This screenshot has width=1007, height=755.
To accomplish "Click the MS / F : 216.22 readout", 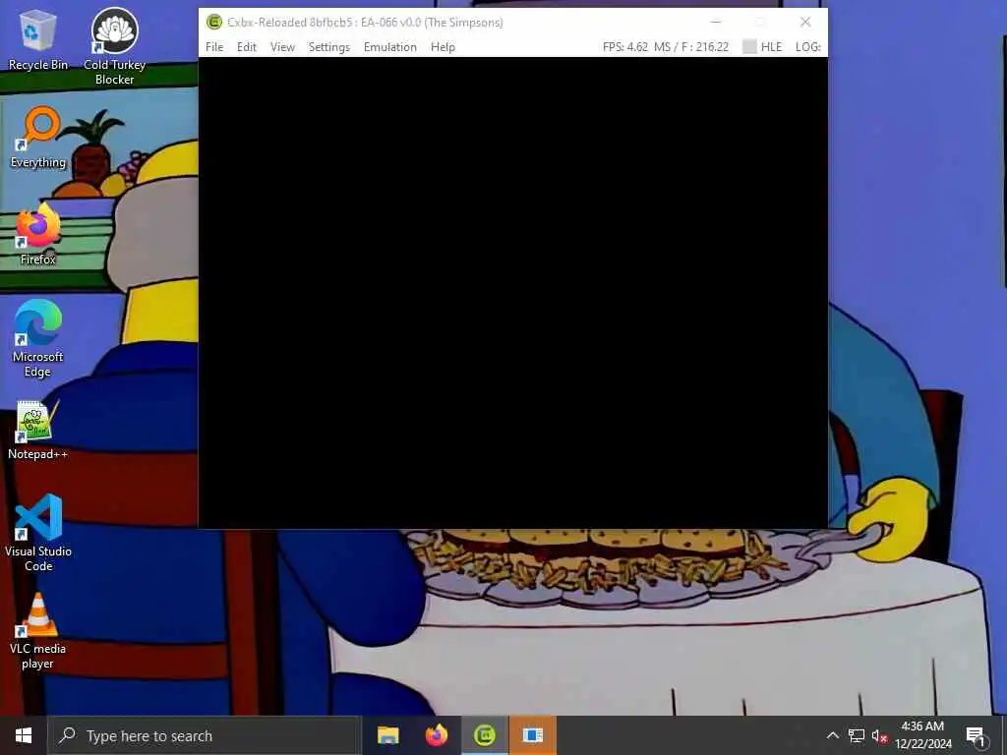I will point(691,47).
